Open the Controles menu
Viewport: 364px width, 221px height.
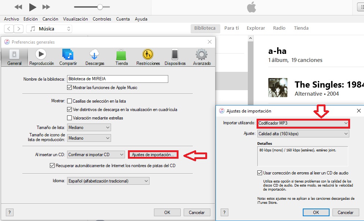click(x=102, y=19)
